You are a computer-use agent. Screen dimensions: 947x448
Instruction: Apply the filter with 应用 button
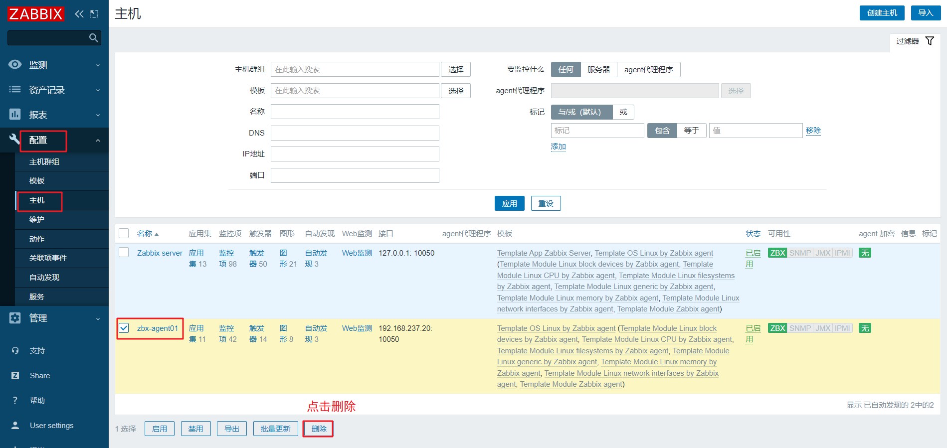[x=509, y=203]
